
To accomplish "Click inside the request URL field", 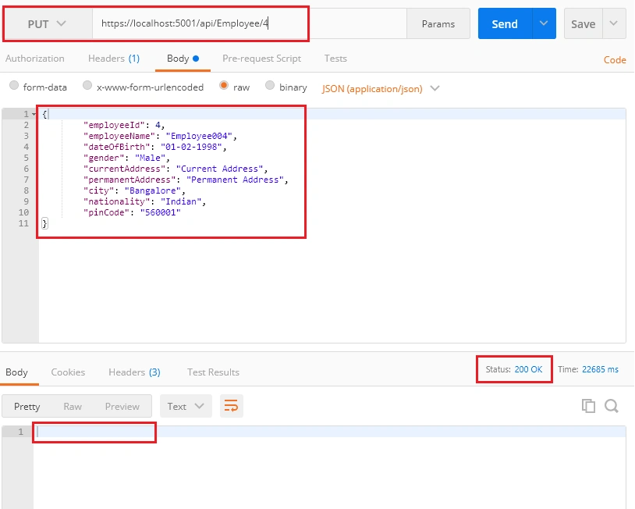I will 250,23.
